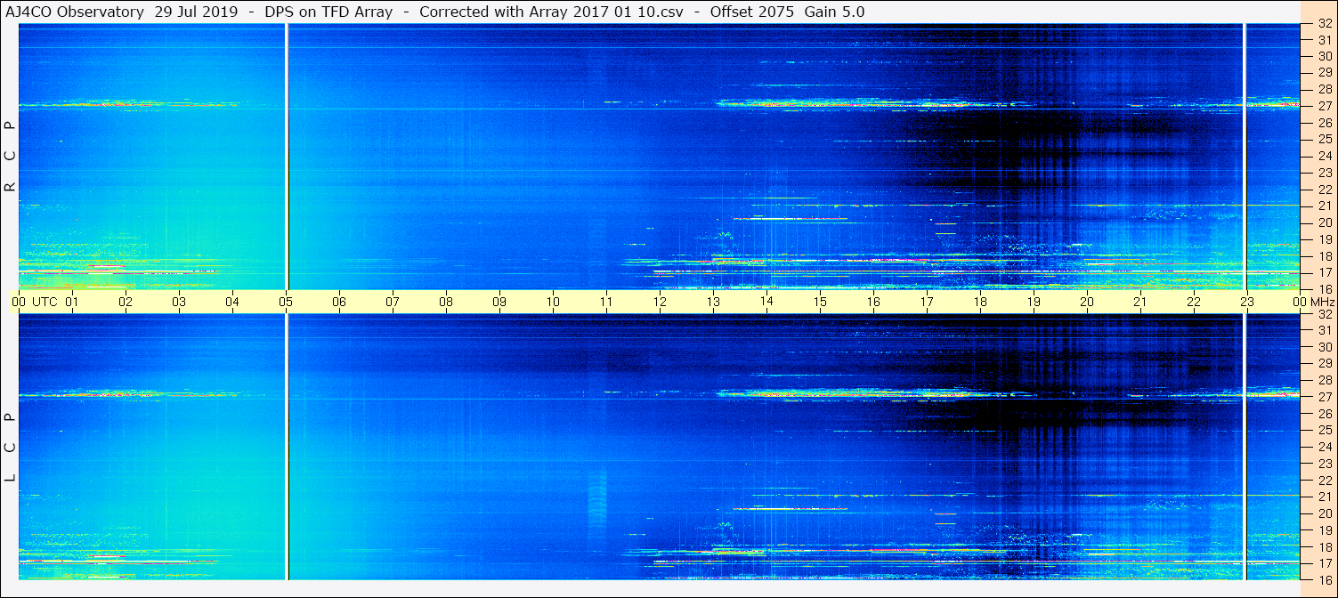Select the 12 hour tick on the time axis
This screenshot has width=1338, height=598.
[x=660, y=302]
